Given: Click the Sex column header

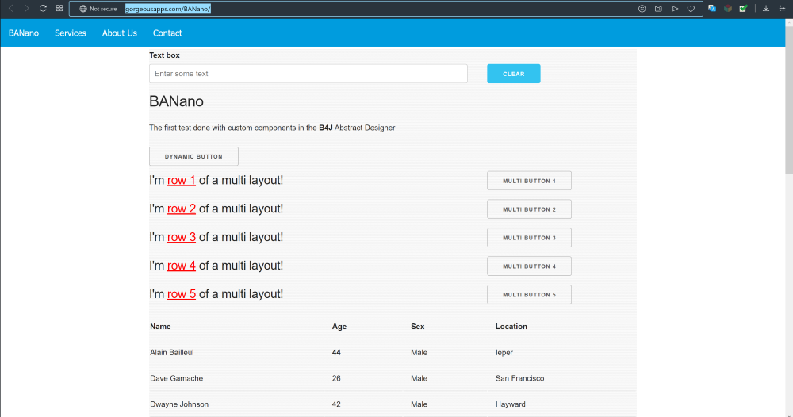Looking at the screenshot, I should click(x=418, y=327).
